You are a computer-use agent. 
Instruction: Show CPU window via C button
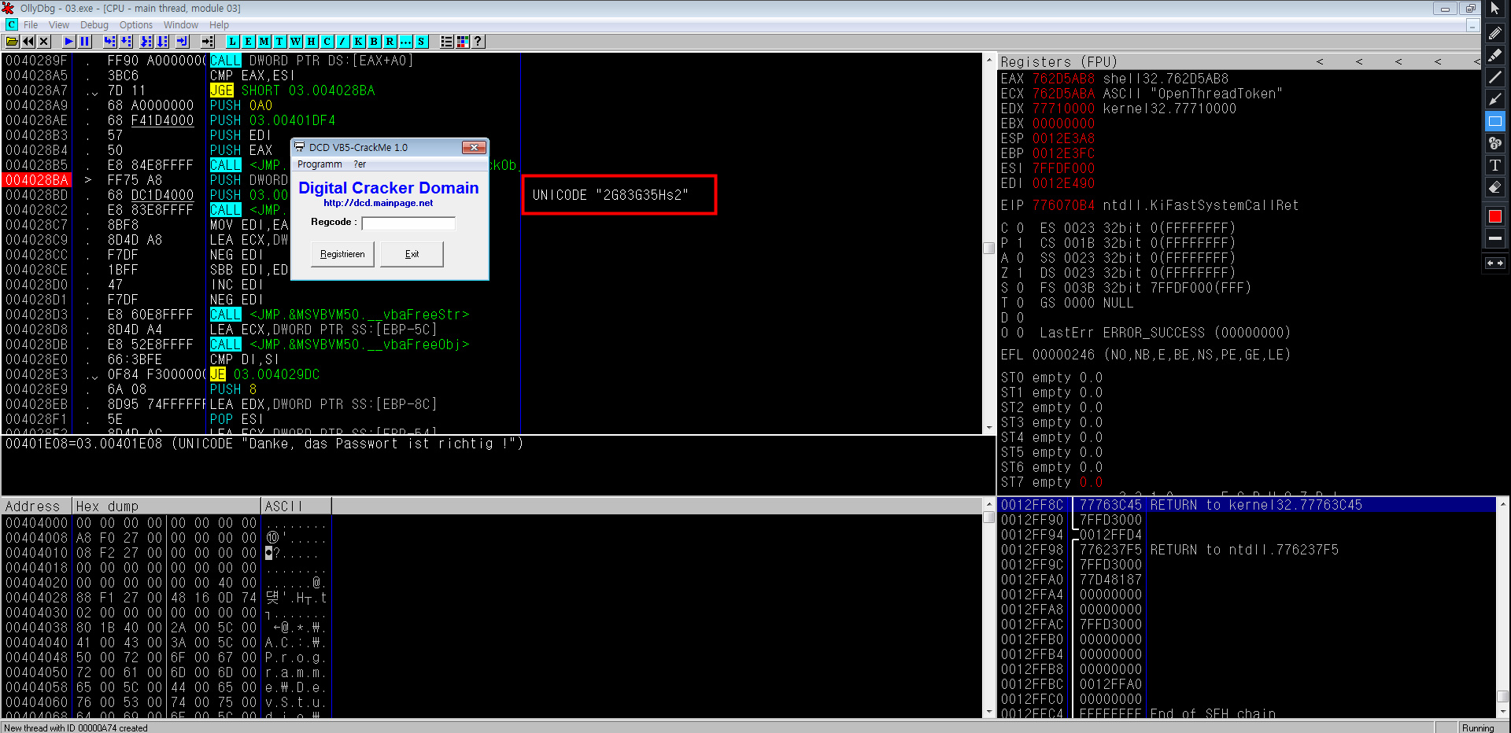point(327,42)
